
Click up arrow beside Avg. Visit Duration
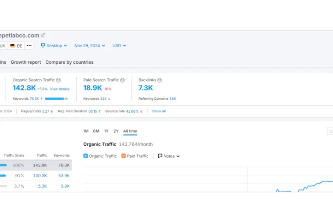tap(99, 111)
